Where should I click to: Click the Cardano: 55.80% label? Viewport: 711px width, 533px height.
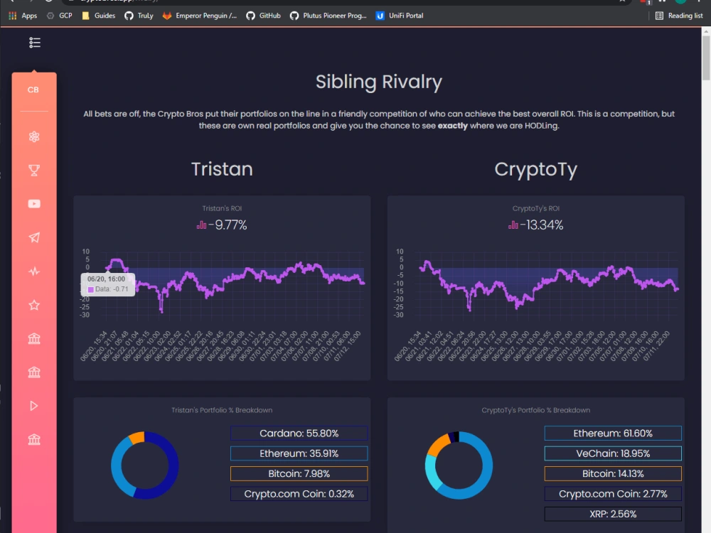[299, 434]
